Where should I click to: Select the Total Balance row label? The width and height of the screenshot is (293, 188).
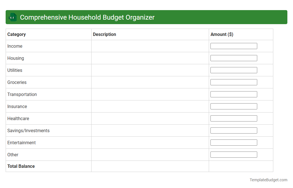21,166
